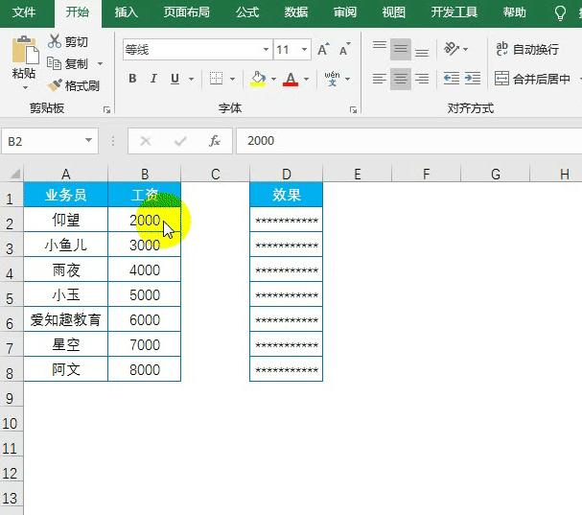Open the Copy dropdown arrow

pos(101,64)
